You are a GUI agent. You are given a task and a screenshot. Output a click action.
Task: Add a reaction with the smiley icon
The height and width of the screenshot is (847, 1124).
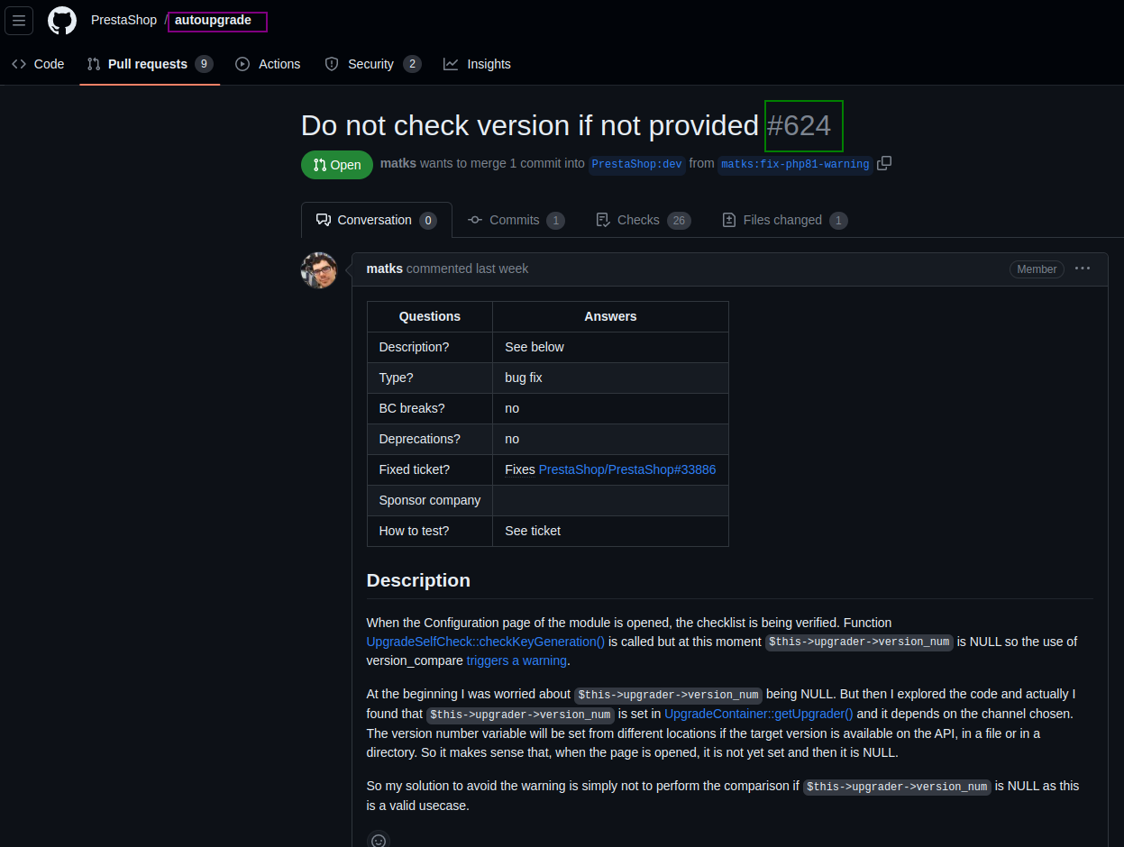tap(379, 840)
